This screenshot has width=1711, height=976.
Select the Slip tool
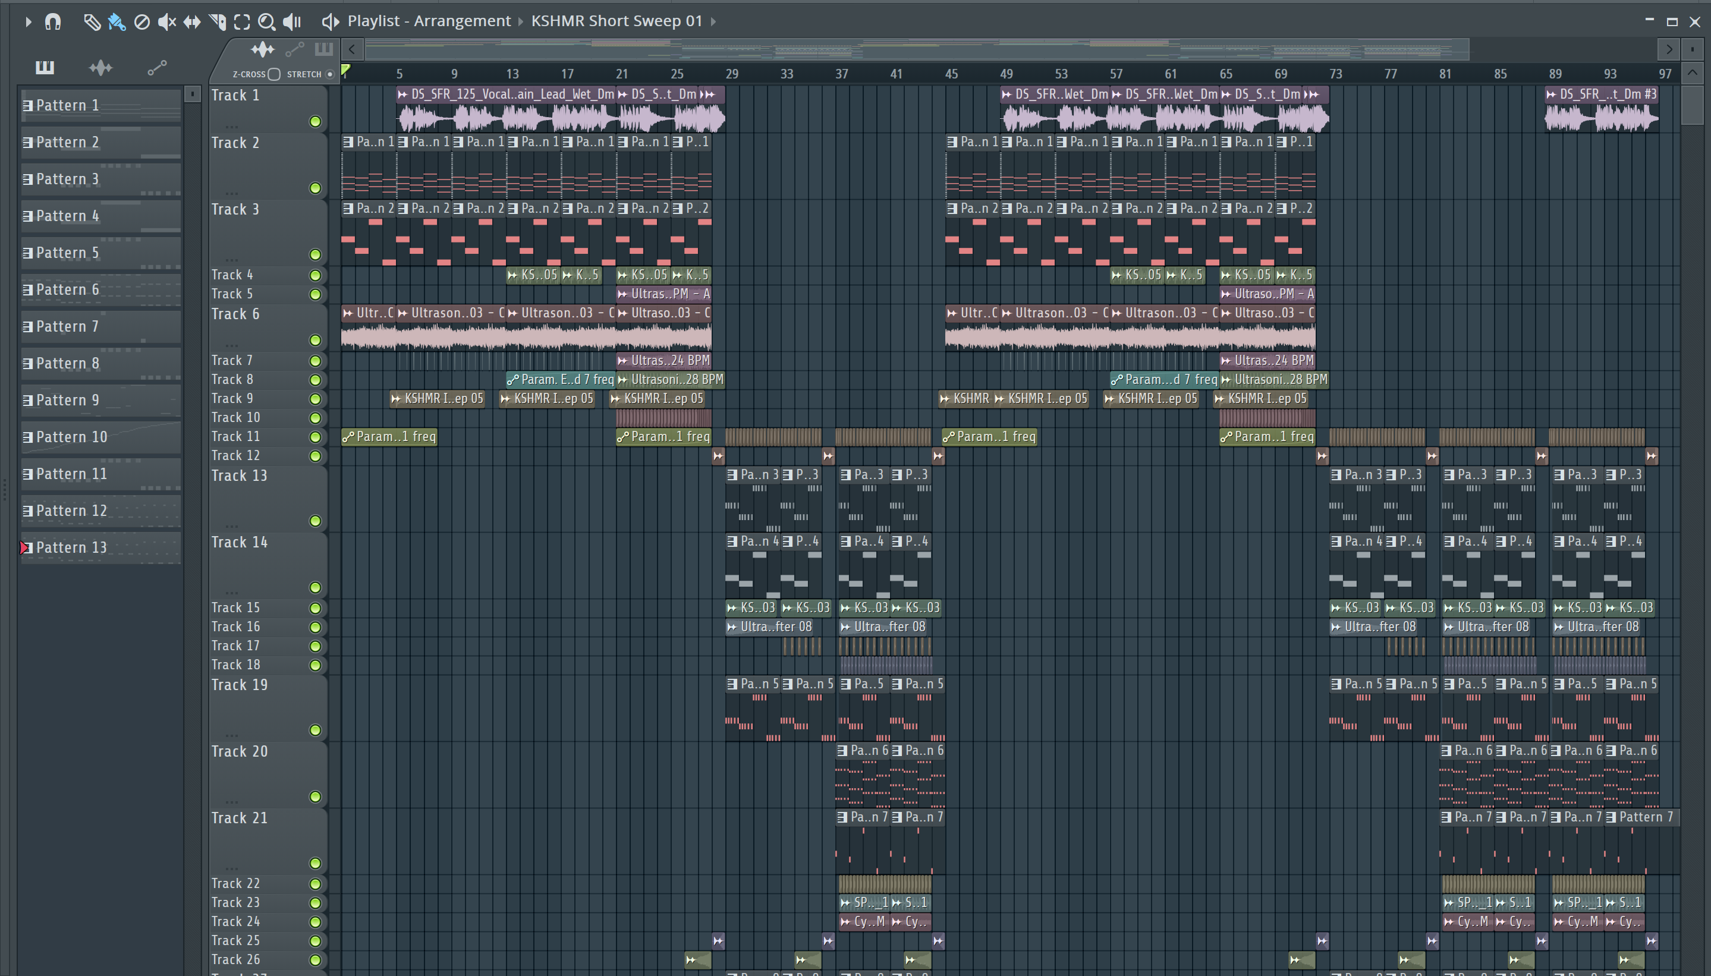point(192,22)
